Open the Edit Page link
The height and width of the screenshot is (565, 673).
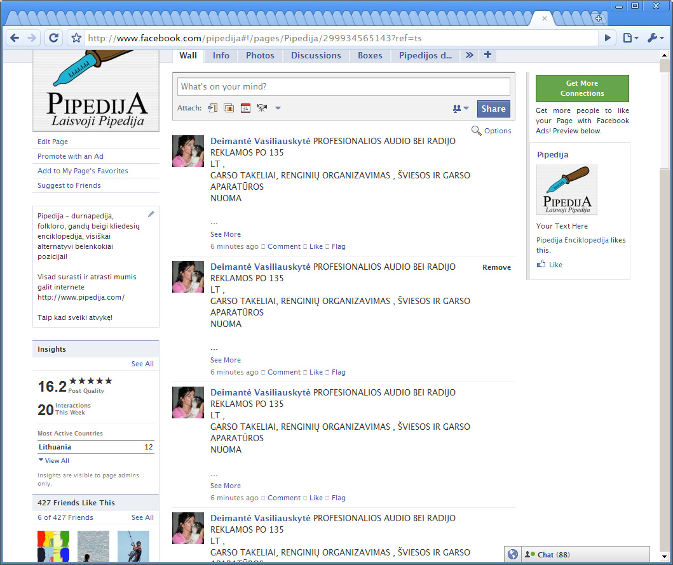pyautogui.click(x=53, y=142)
